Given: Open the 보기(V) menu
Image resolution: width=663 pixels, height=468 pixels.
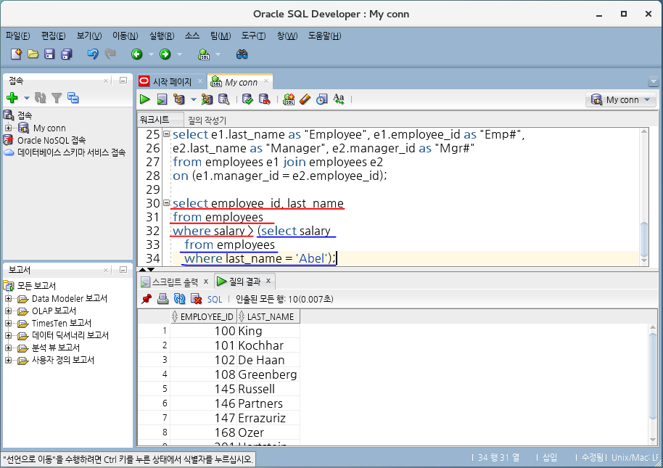Looking at the screenshot, I should point(89,36).
